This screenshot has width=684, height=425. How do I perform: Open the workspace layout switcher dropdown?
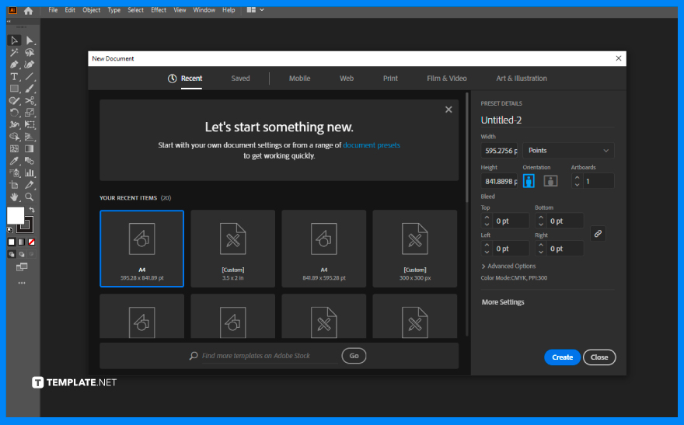pyautogui.click(x=254, y=10)
